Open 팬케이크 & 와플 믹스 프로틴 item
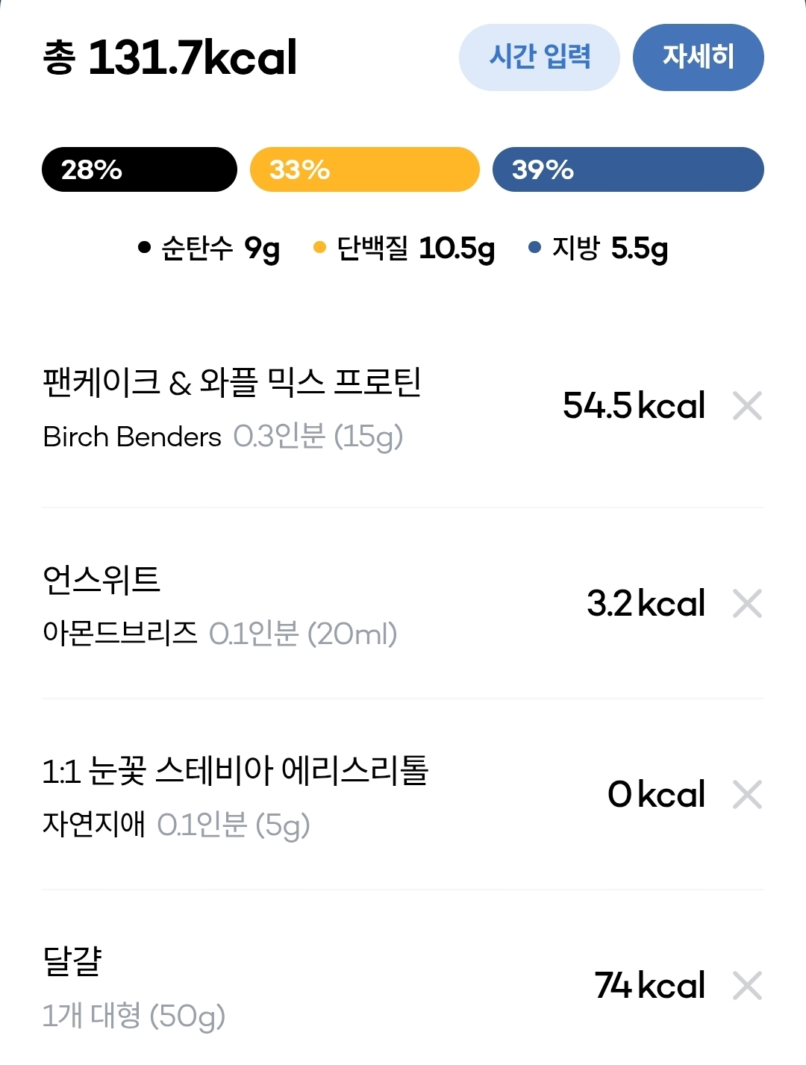The width and height of the screenshot is (806, 1065). tap(232, 383)
